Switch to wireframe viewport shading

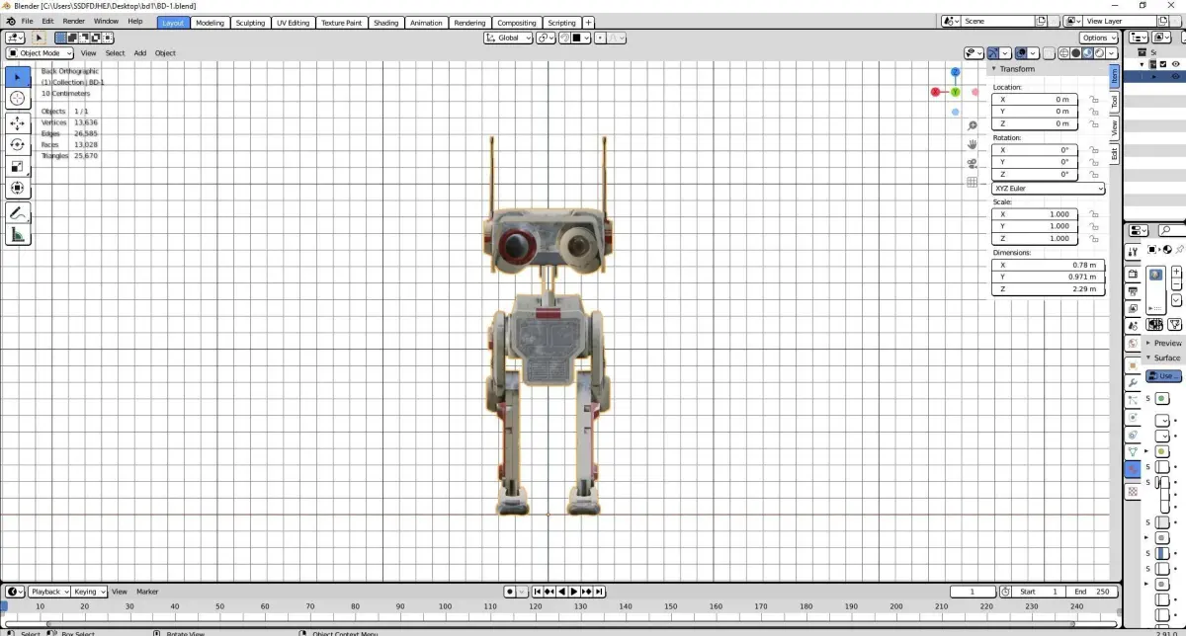(x=1063, y=53)
